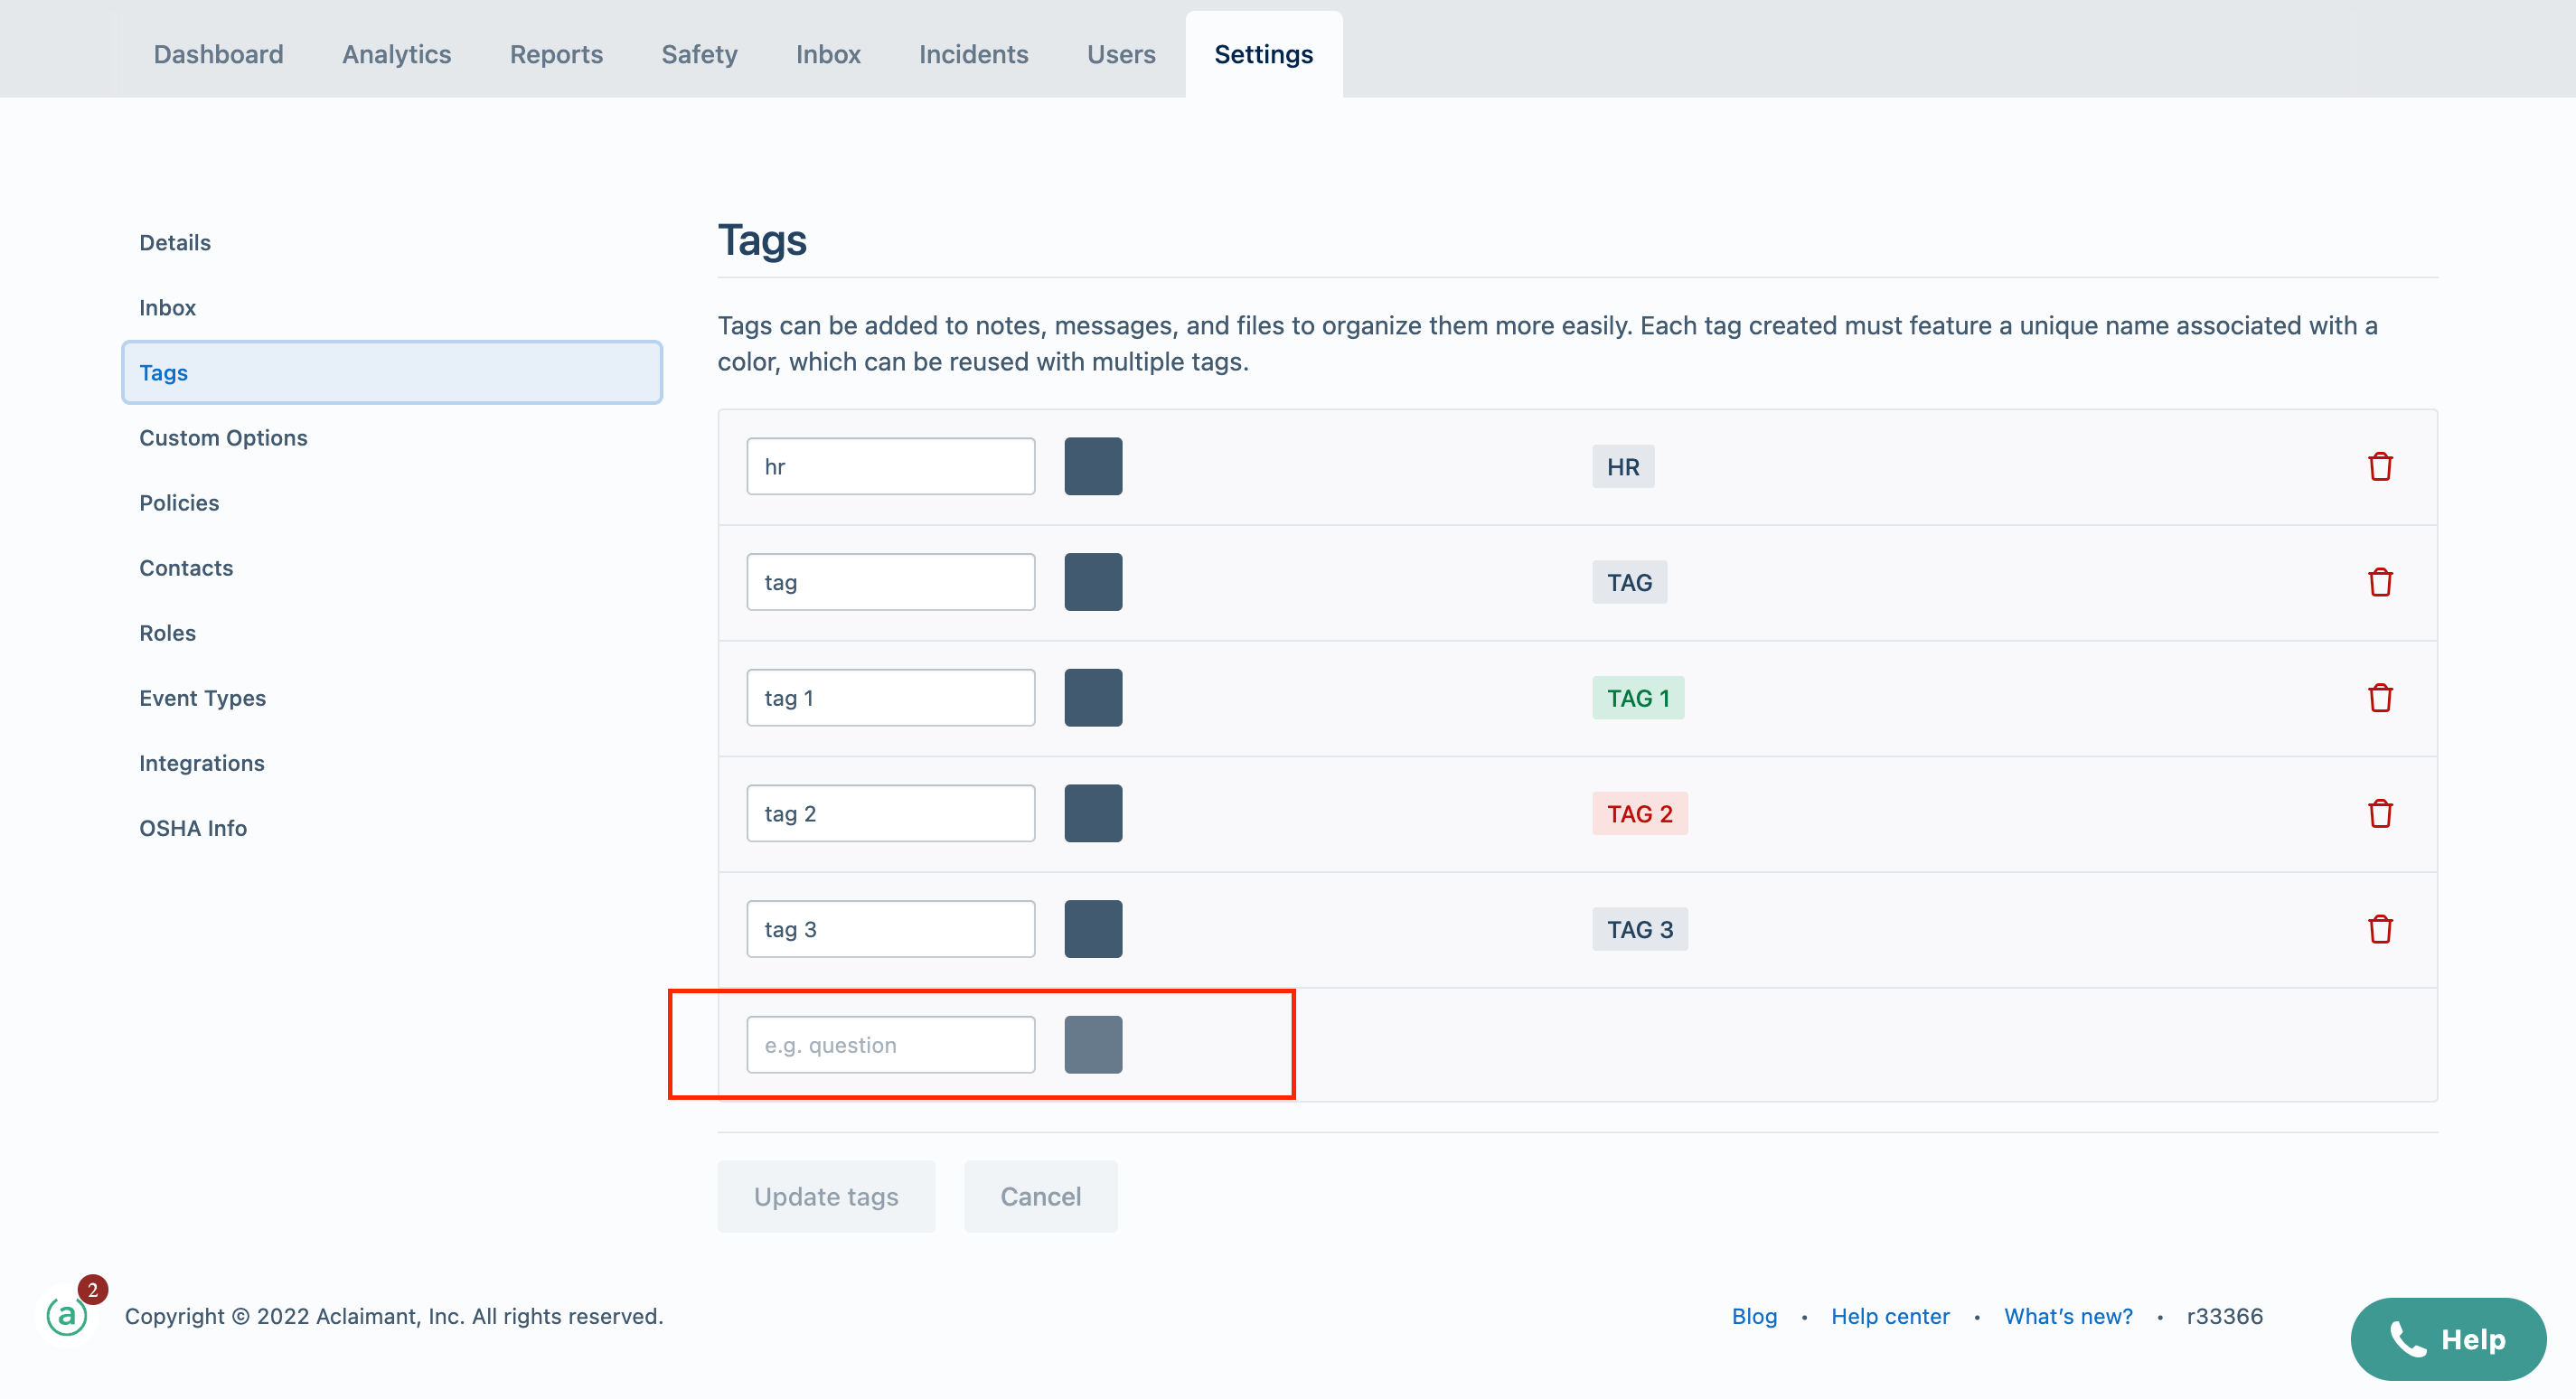Screen dimensions: 2576x1399
Task: Click the trash icon for tag 2
Action: [2380, 814]
